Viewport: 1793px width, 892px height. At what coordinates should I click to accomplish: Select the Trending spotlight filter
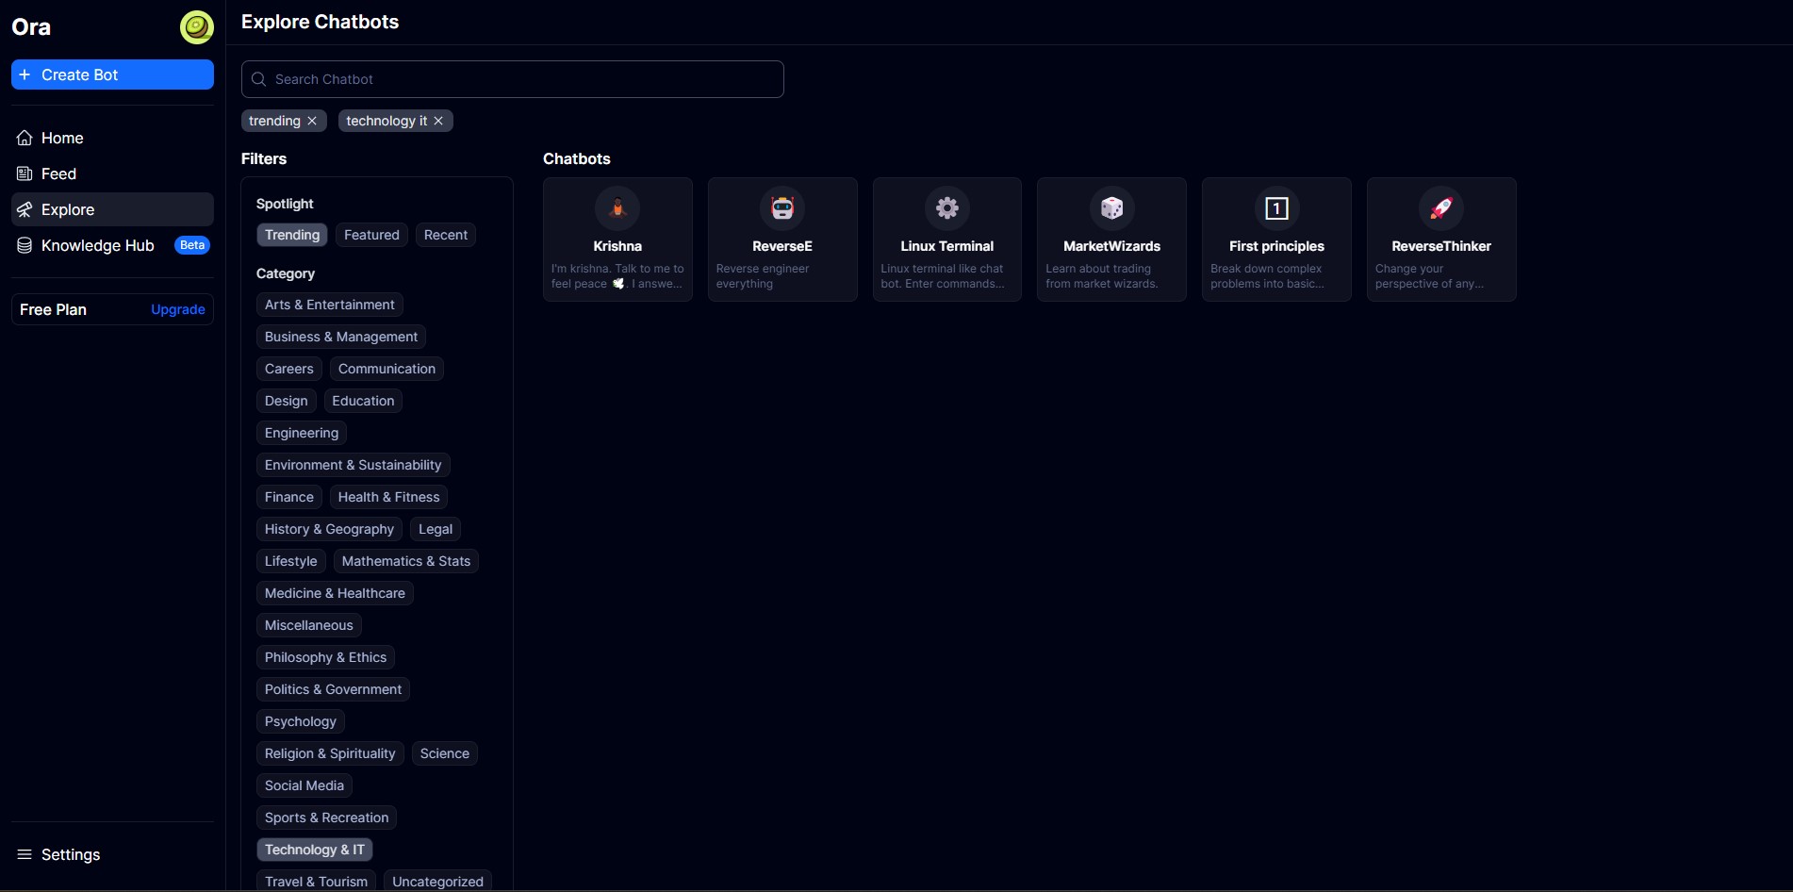(292, 235)
